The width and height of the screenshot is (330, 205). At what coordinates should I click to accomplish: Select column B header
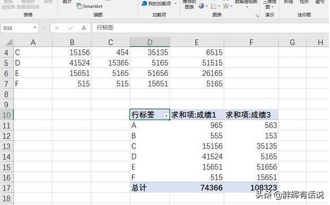(72, 42)
